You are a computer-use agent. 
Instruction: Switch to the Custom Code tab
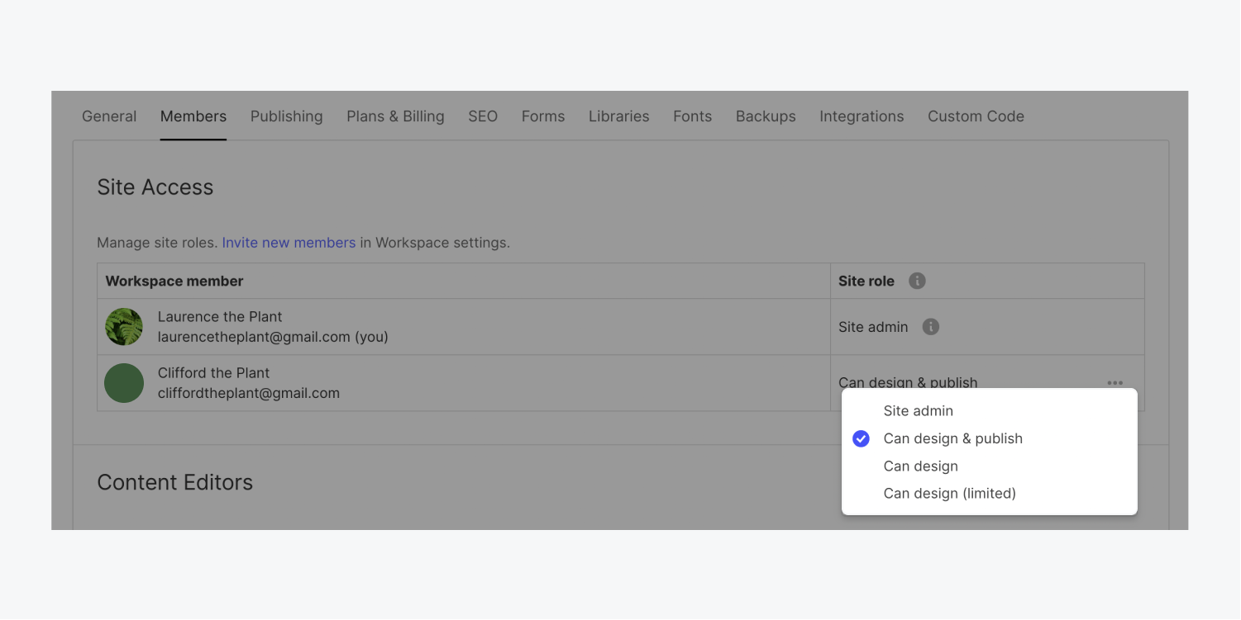pos(976,116)
